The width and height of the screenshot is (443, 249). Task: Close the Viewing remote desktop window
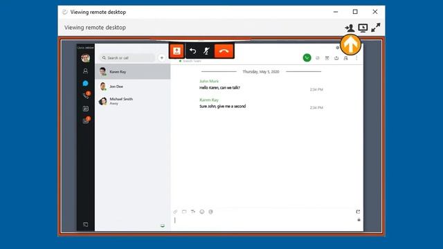375,12
